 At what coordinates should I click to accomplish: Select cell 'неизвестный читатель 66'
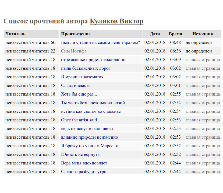(31, 43)
